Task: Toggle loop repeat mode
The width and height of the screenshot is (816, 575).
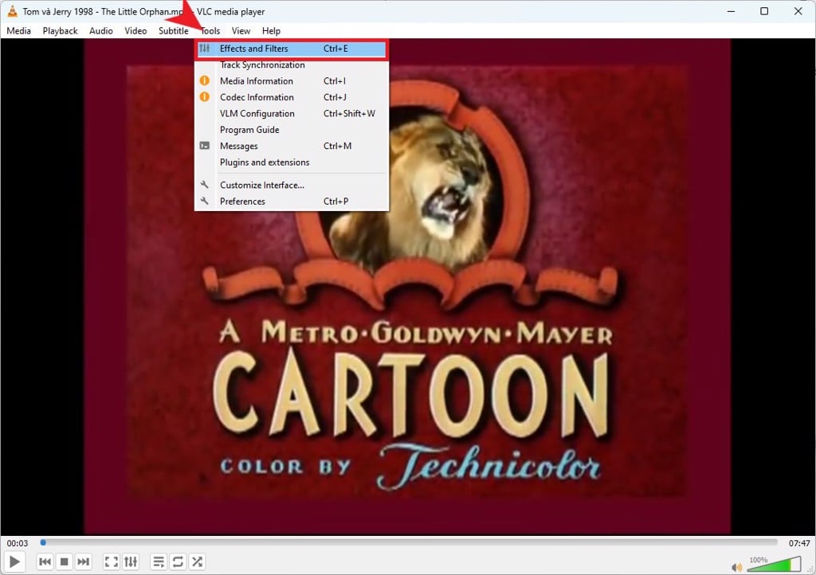Action: (178, 561)
